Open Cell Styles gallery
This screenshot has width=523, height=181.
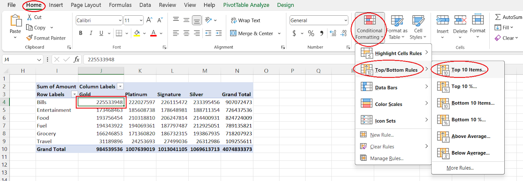(x=418, y=27)
